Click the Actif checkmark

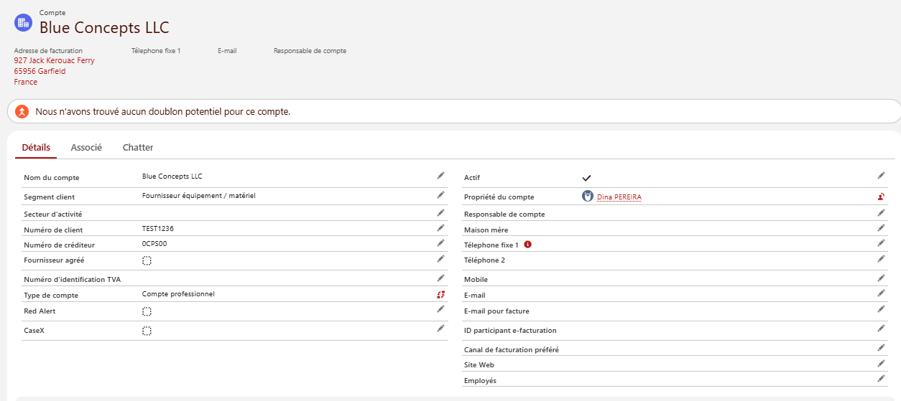[586, 178]
